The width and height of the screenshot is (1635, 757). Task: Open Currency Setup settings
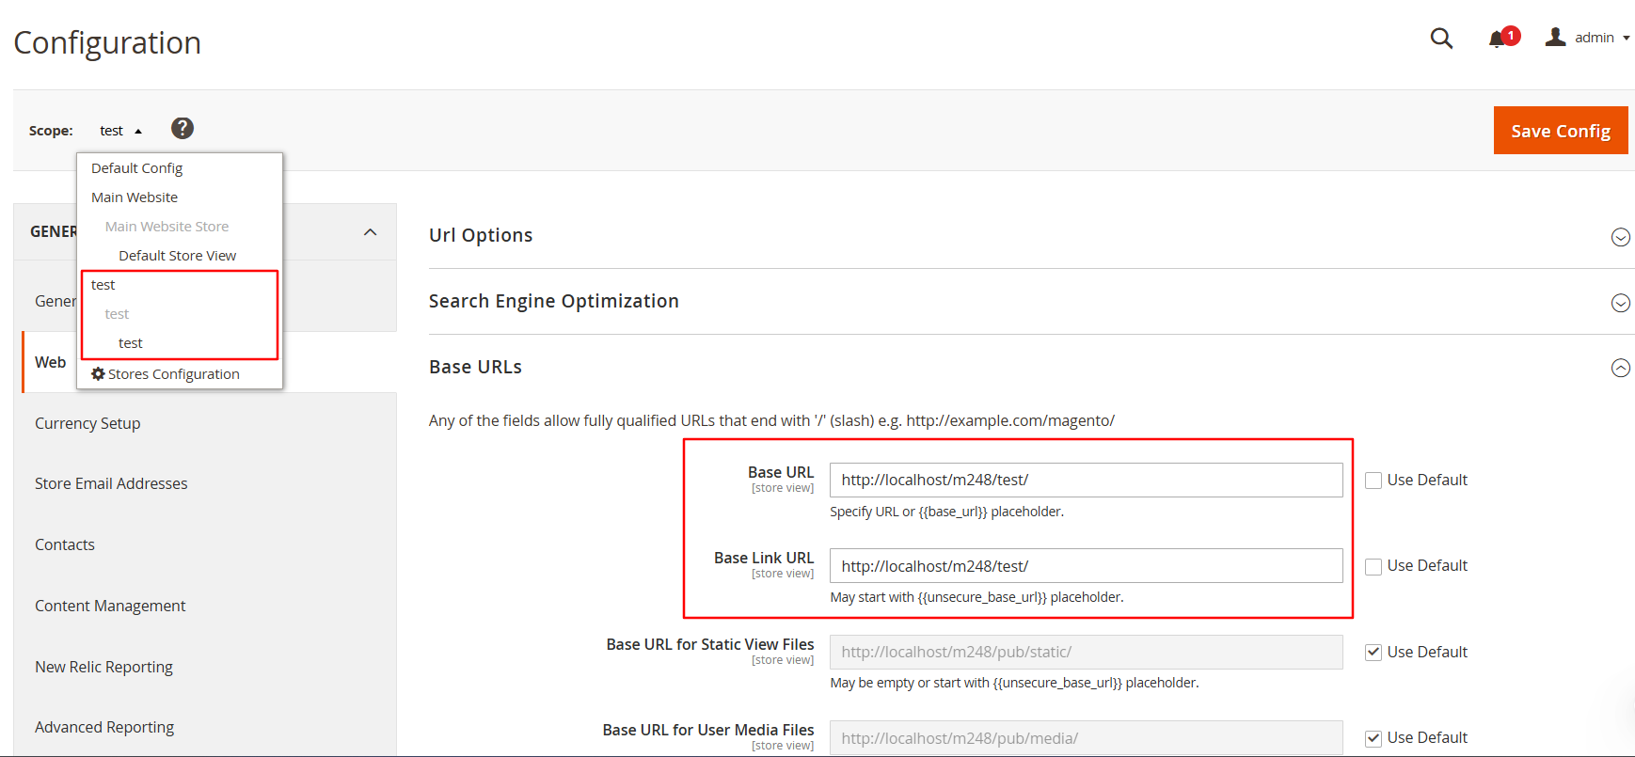coord(87,423)
